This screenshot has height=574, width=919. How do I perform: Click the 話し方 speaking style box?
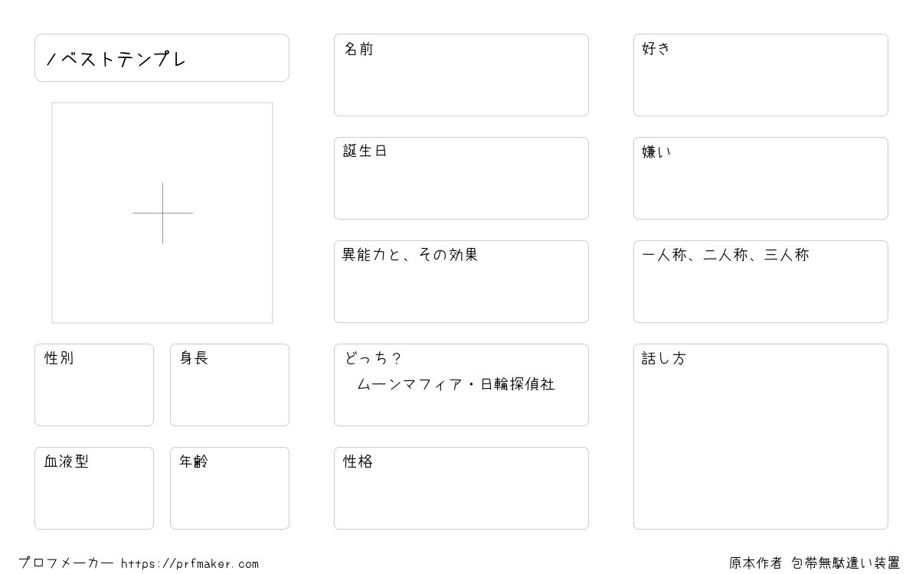pos(760,436)
